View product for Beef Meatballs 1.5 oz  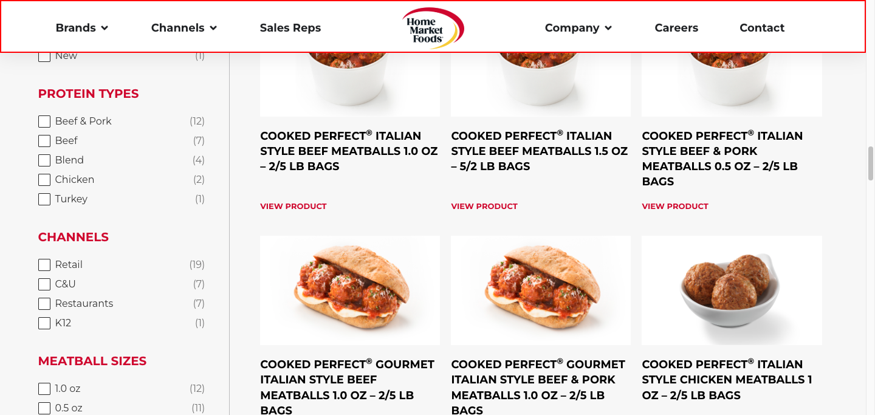coord(484,207)
